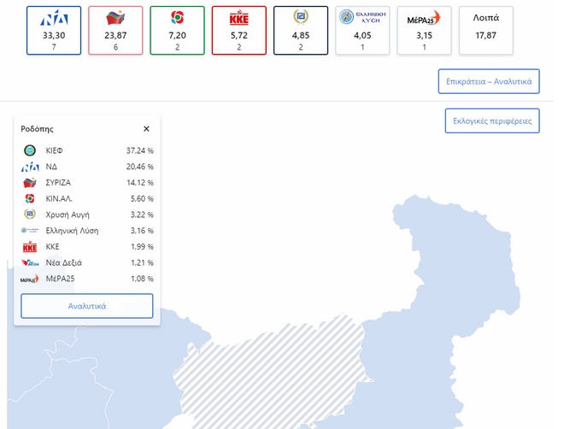Viewport: 564px width, 429px height.
Task: Click the ΚΙΕΦ logo in the popup list
Action: click(x=30, y=150)
